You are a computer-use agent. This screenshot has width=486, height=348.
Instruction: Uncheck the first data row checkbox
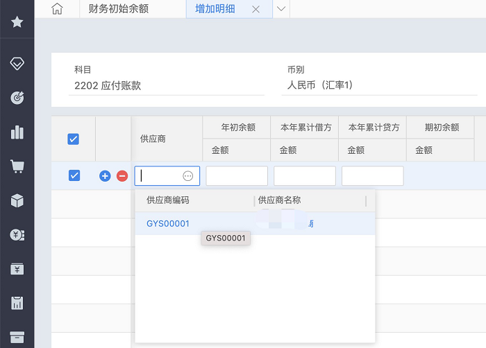(x=74, y=176)
